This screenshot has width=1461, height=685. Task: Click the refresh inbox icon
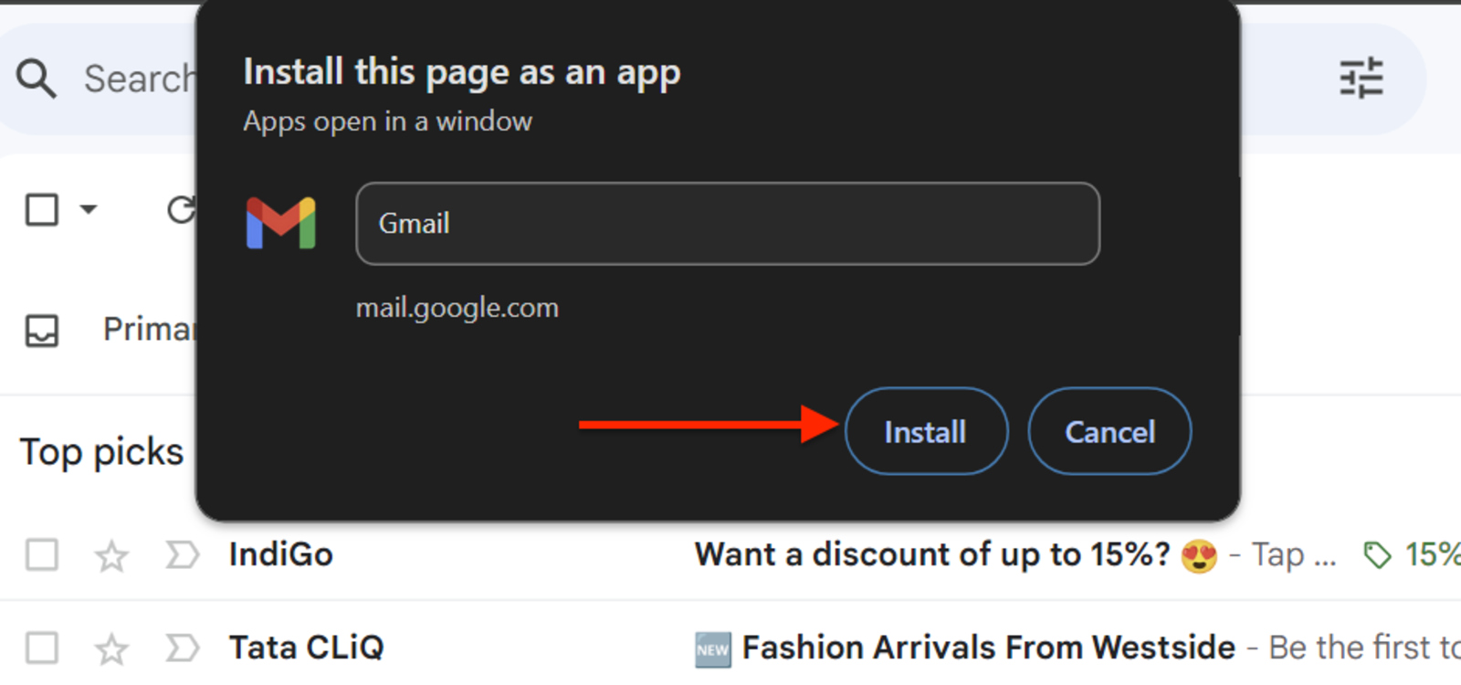[x=183, y=209]
